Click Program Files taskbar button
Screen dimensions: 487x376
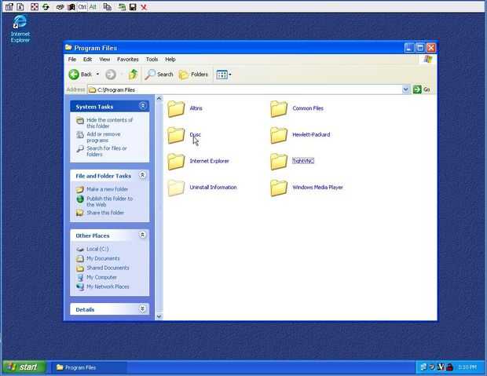89,367
